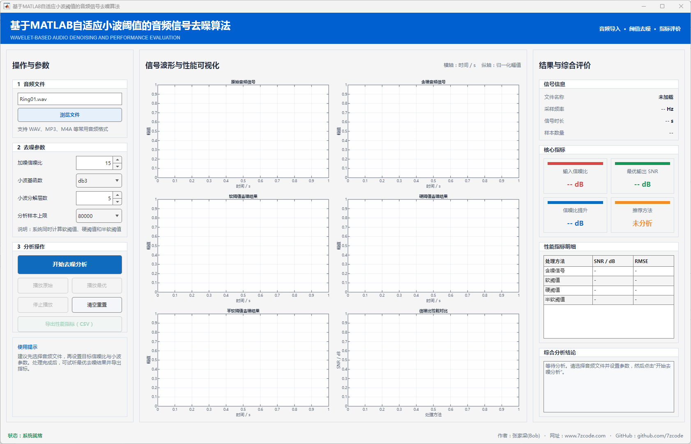Click the 使用提示 heading
The height and width of the screenshot is (444, 691).
(x=28, y=347)
